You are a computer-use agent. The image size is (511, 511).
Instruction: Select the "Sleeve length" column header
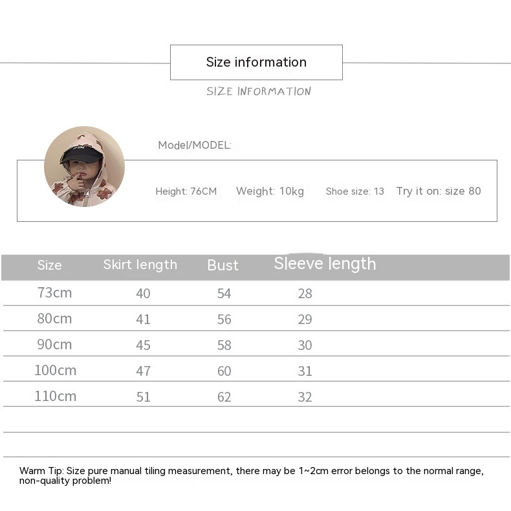tap(325, 264)
